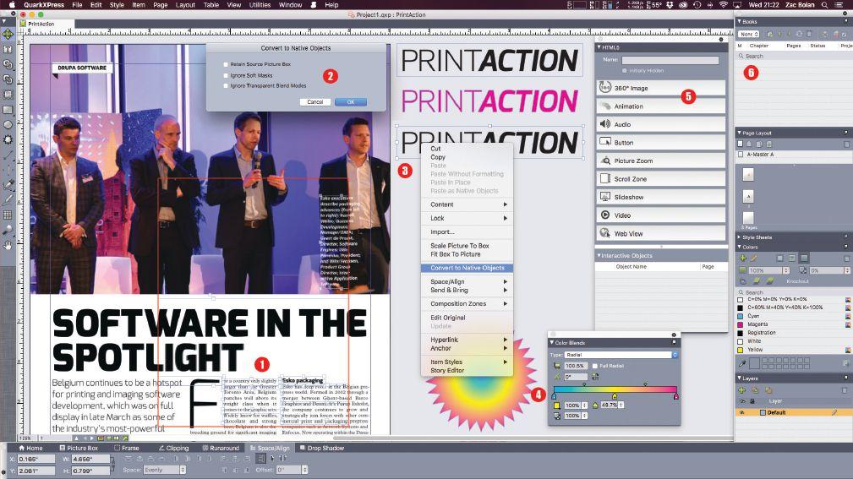The width and height of the screenshot is (853, 479).
Task: Select the Zoom magnifier tool
Action: [x=8, y=230]
